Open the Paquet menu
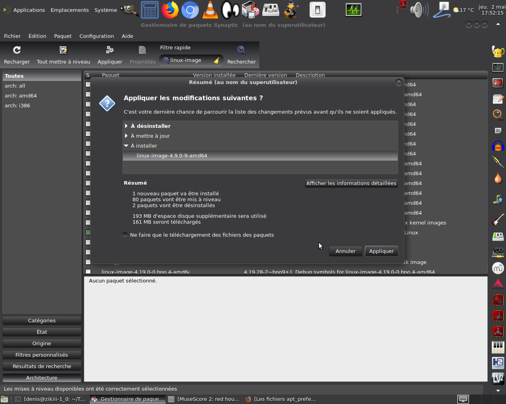This screenshot has width=506, height=404. coord(63,36)
